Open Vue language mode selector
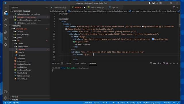The height and width of the screenshot is (104, 184). 114,103
